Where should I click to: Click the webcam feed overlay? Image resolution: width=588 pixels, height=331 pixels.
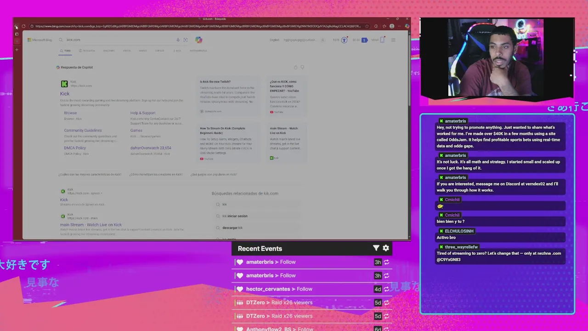(497, 58)
